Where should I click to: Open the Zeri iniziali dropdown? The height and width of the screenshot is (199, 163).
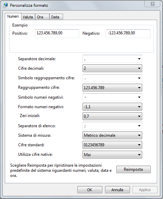point(112,116)
